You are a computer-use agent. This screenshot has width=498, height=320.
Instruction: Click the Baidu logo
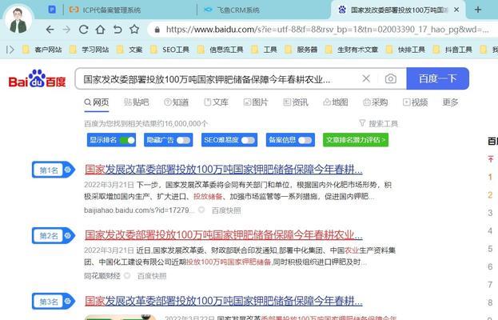37,78
